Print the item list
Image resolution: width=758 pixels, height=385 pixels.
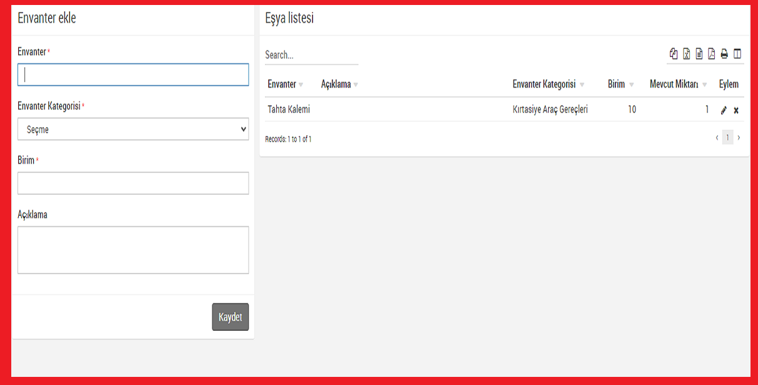(724, 54)
